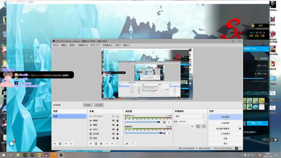Toggle visibility eye of 文本 (GDI+) source
Image resolution: width=281 pixels, height=158 pixels.
pos(113,116)
